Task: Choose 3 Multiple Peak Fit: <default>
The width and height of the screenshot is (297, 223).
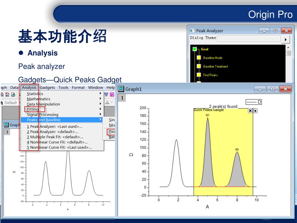Action: click(x=62, y=137)
